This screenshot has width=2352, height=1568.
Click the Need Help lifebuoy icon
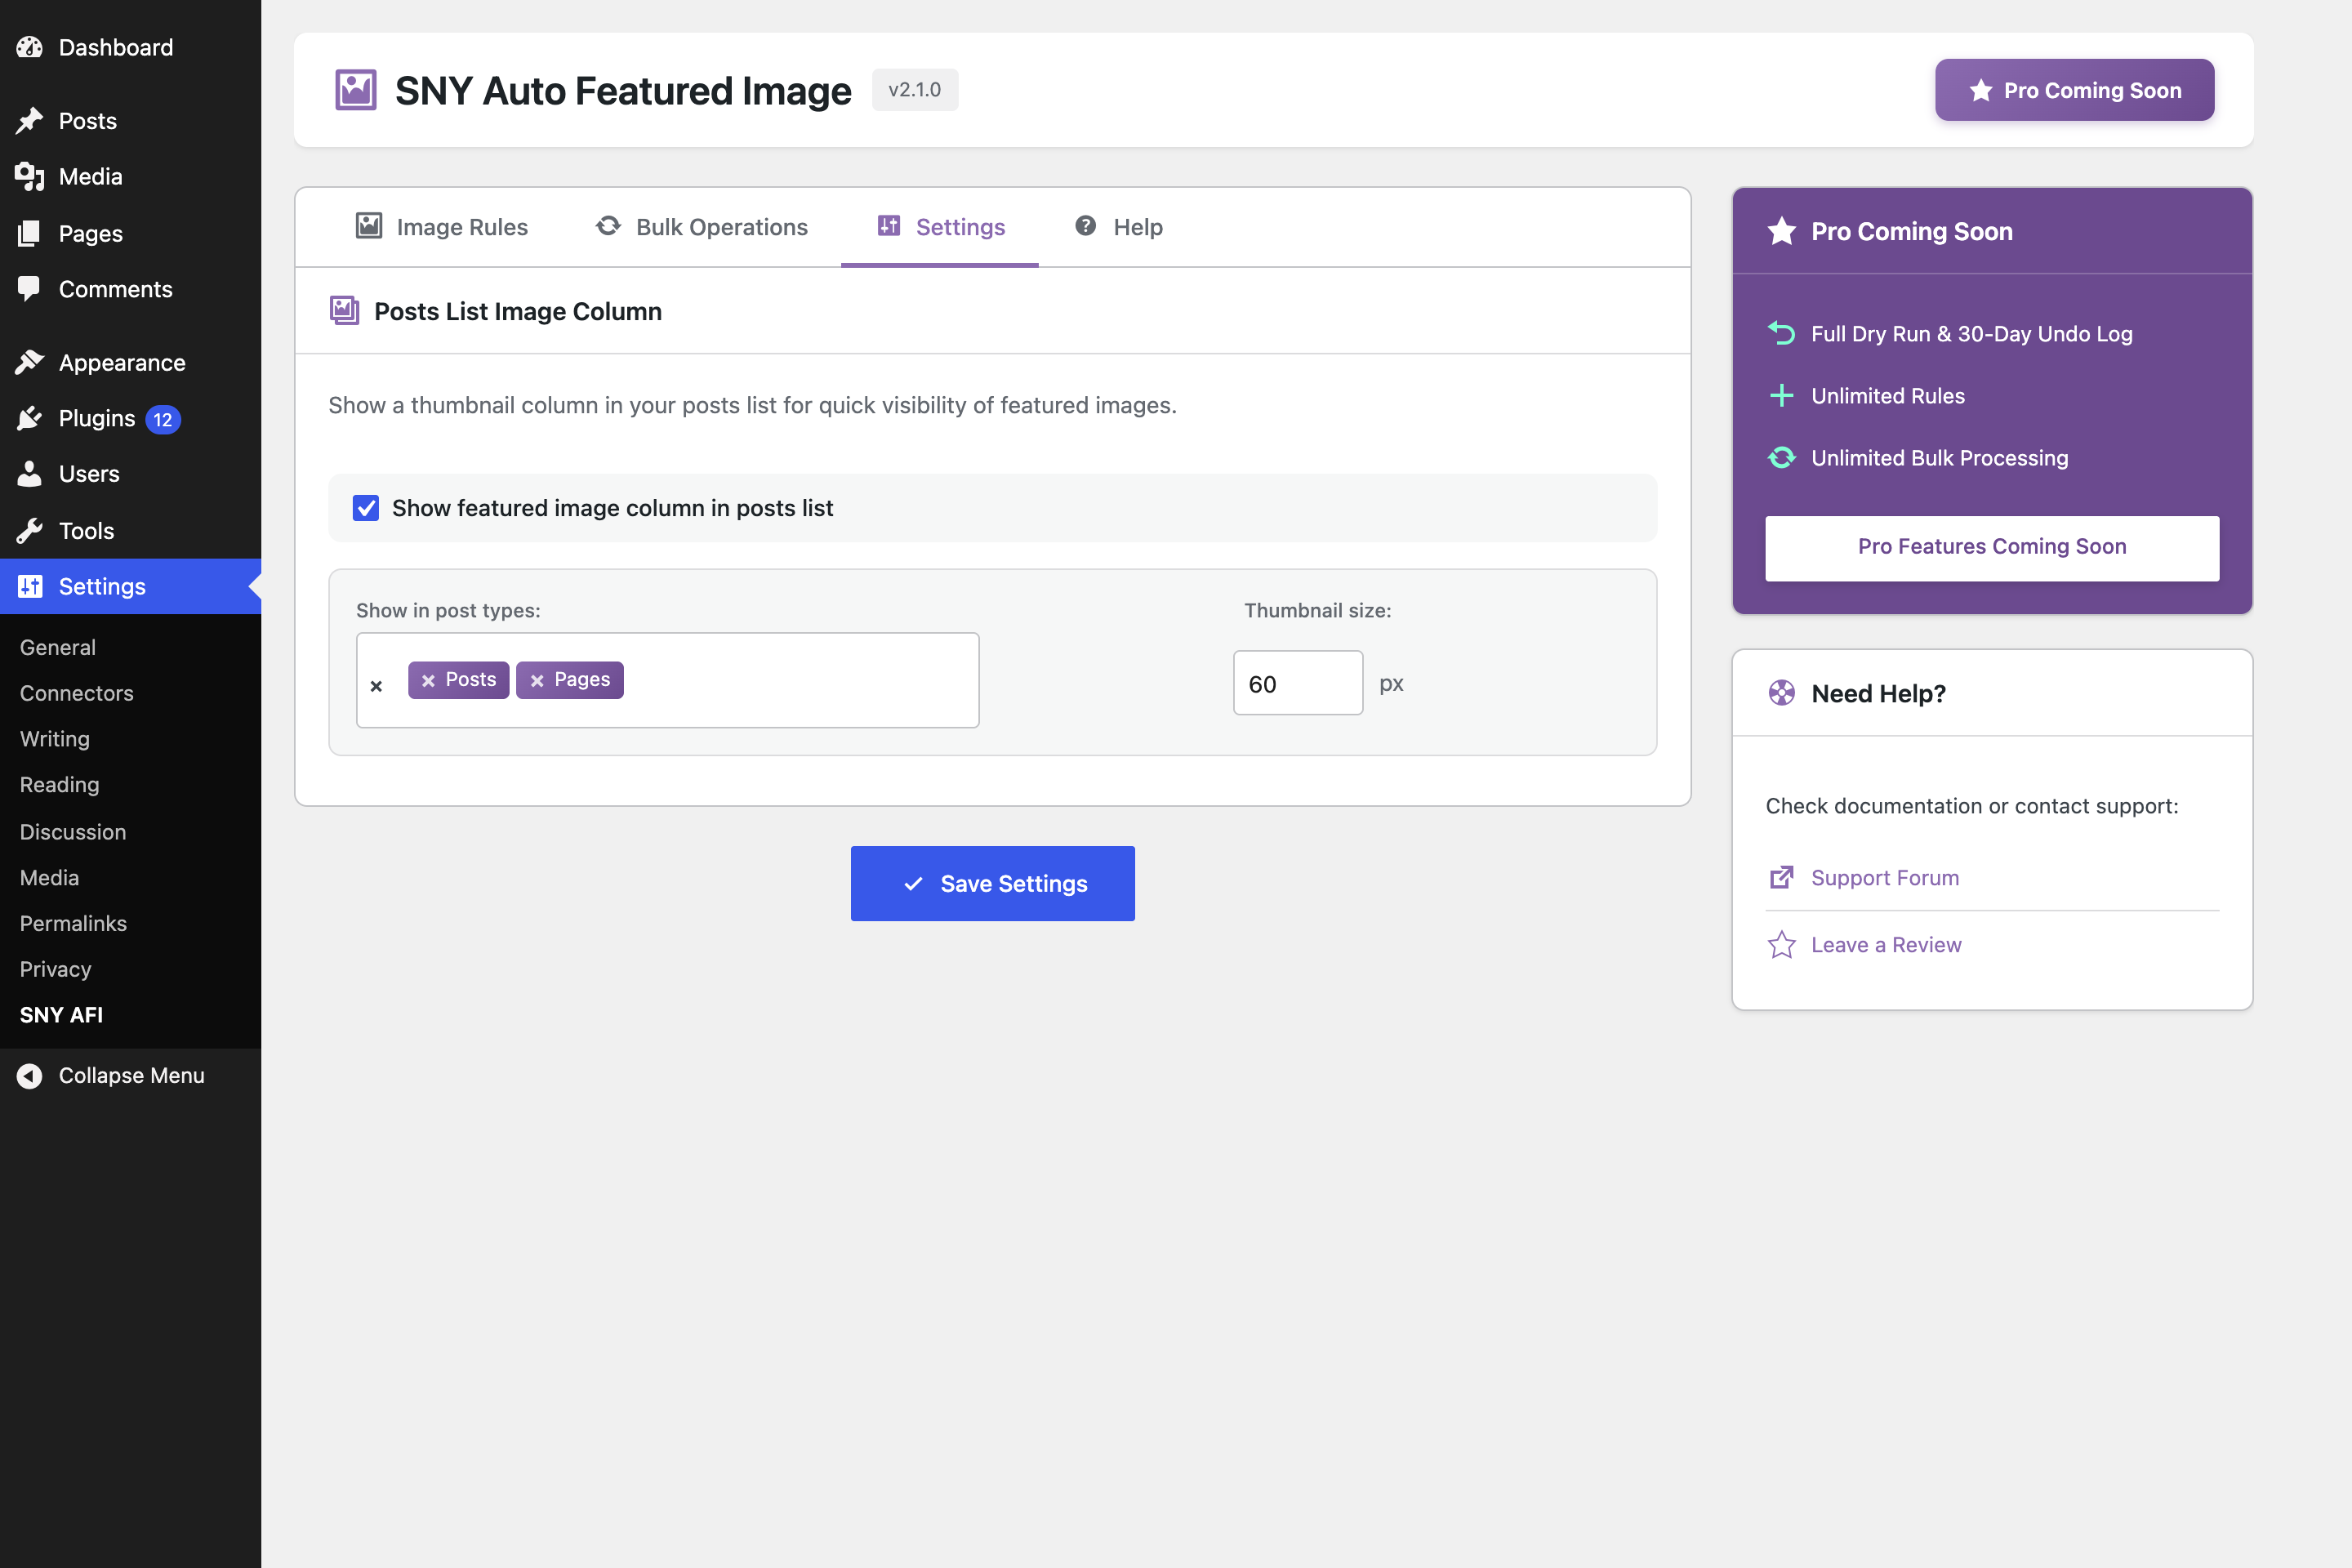(x=1782, y=693)
